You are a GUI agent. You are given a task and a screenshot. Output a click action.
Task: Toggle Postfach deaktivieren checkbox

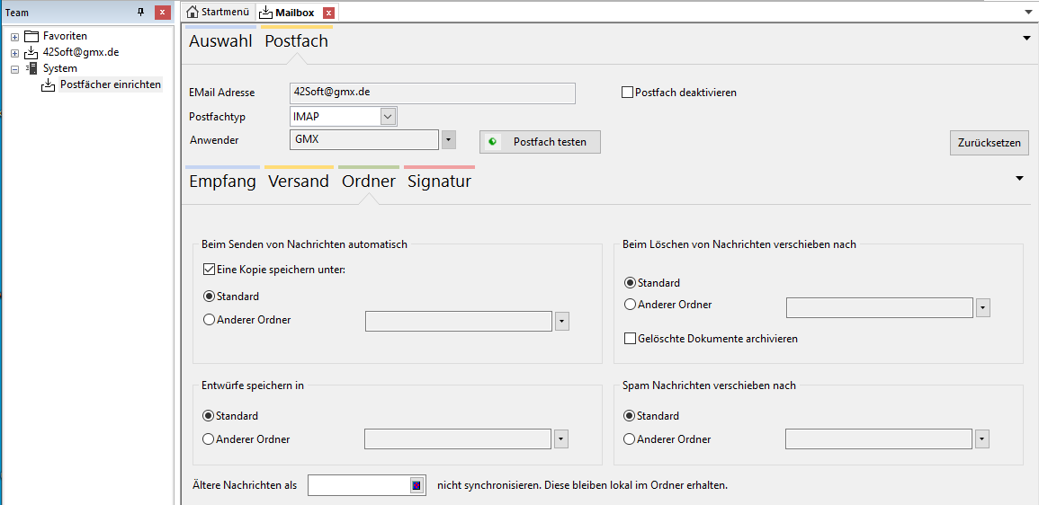tap(627, 93)
